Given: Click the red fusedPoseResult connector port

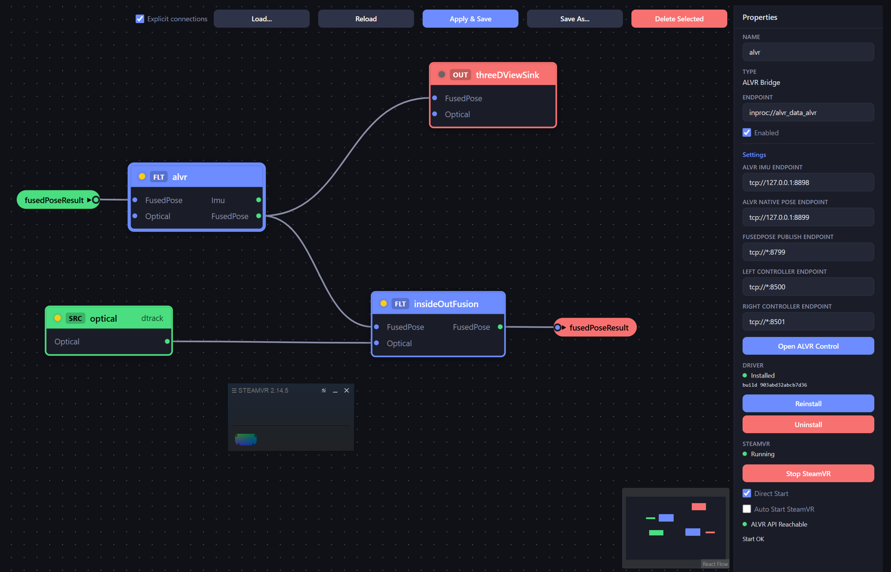Looking at the screenshot, I should point(557,328).
